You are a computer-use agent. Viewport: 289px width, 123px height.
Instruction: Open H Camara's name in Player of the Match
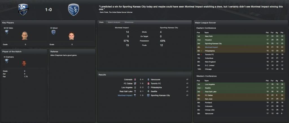tap(7, 57)
